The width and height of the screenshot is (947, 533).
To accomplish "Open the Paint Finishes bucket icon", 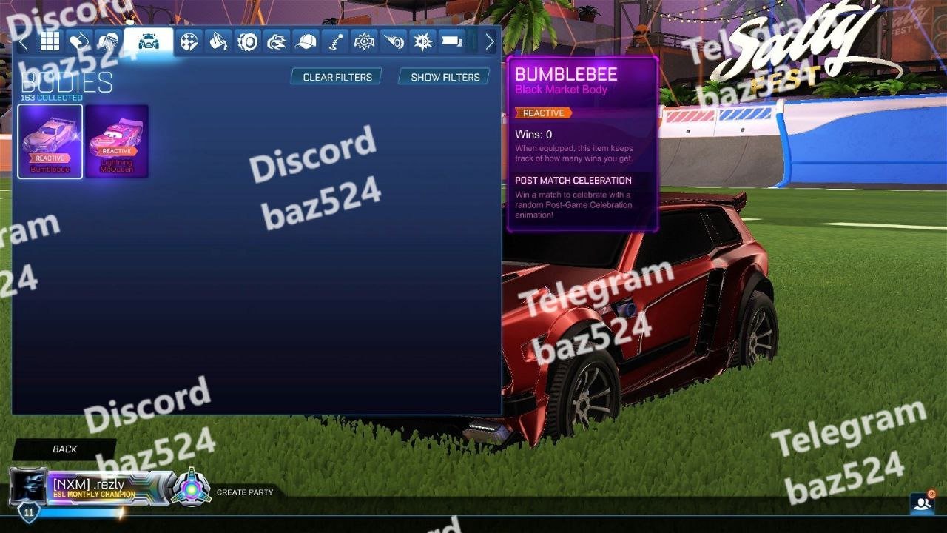I will coord(218,42).
